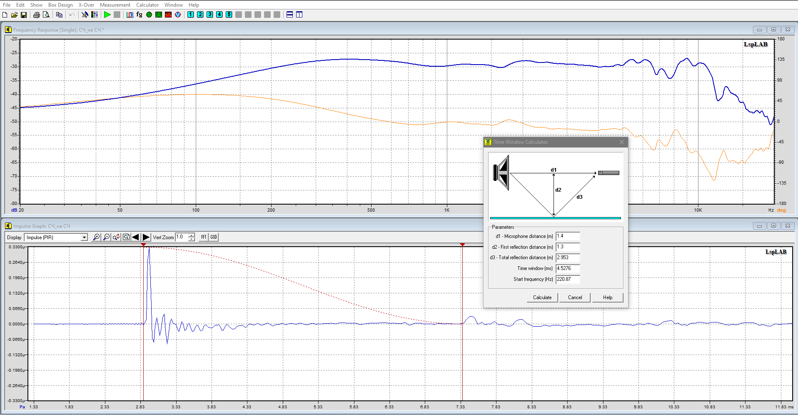798x415 pixels.
Task: Toggle curve slot 5 button
Action: (x=229, y=15)
